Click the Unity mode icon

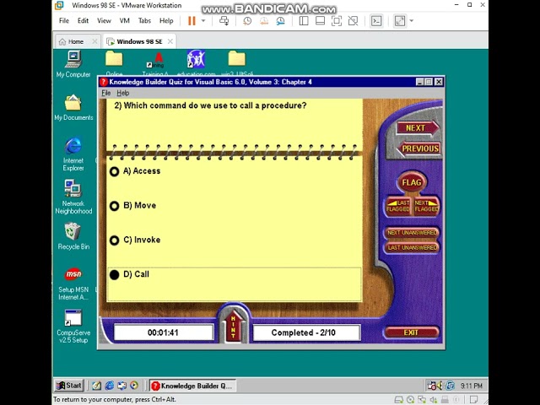353,21
